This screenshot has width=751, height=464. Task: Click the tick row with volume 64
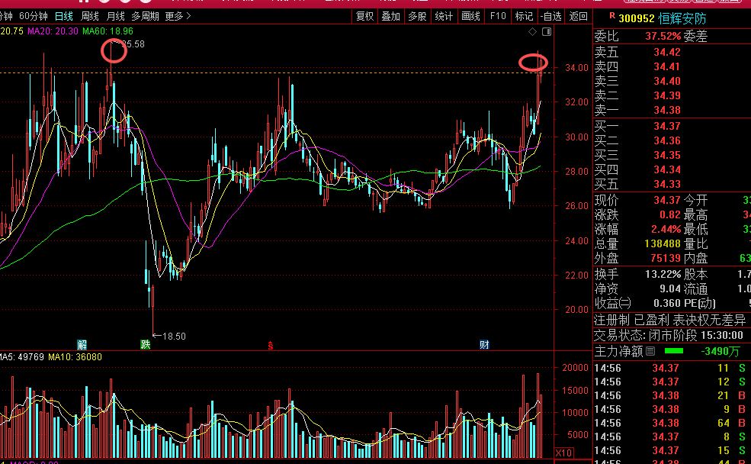pyautogui.click(x=672, y=424)
